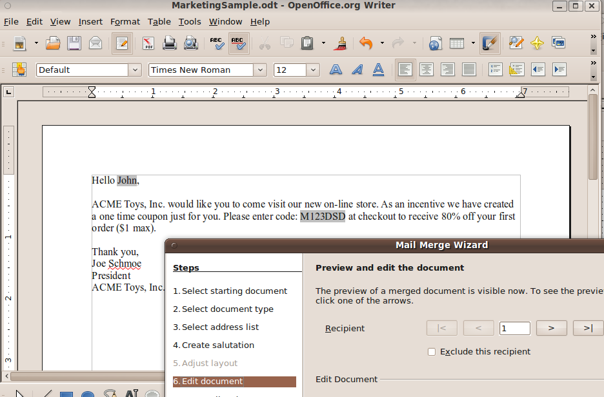Click the Print file directly icon

[169, 43]
